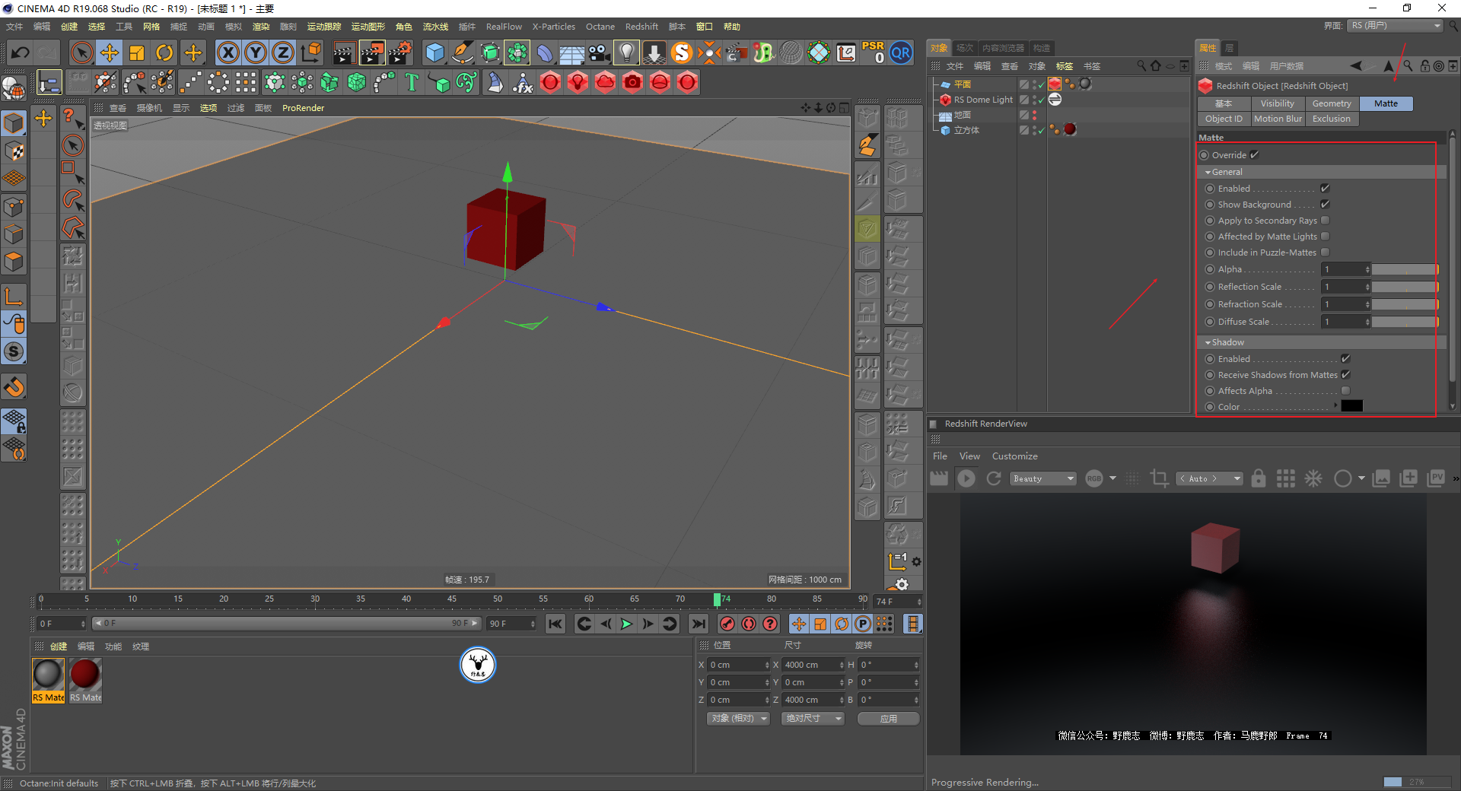
Task: Add a Camera object
Action: tap(600, 52)
